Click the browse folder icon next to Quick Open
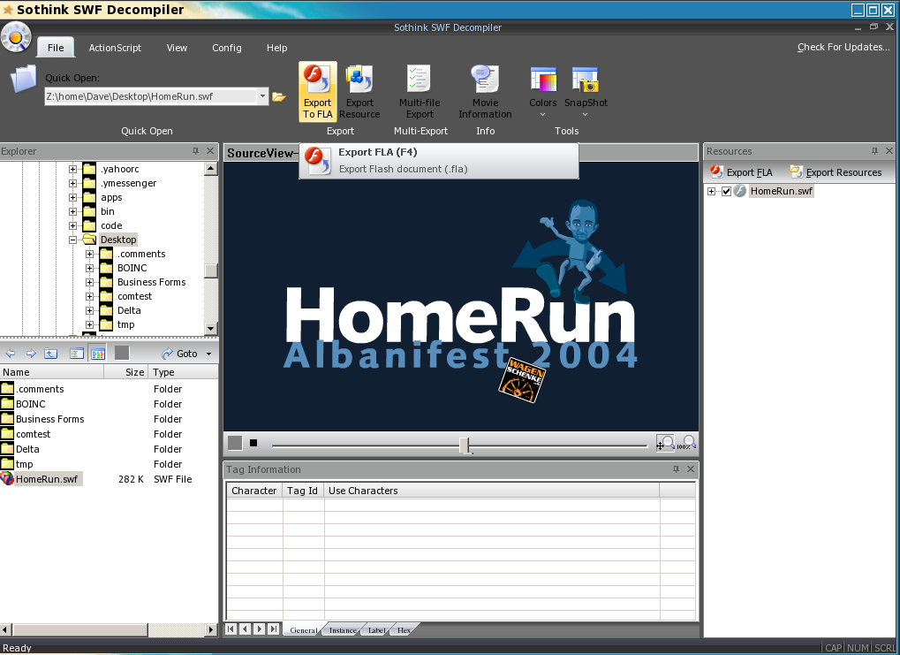This screenshot has width=900, height=655. pos(279,96)
